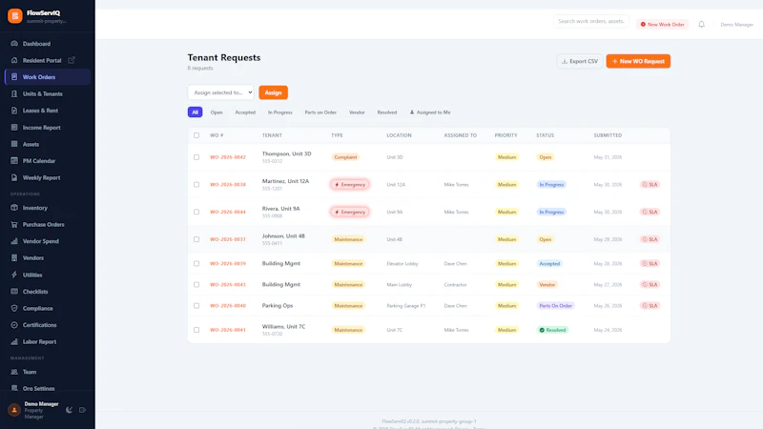
Task: Open work order link WO-2026-0042
Action: [x=228, y=157]
